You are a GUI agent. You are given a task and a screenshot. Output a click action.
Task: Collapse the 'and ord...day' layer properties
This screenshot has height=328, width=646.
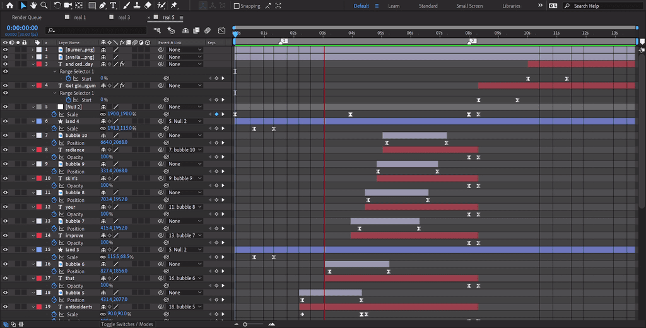33,64
